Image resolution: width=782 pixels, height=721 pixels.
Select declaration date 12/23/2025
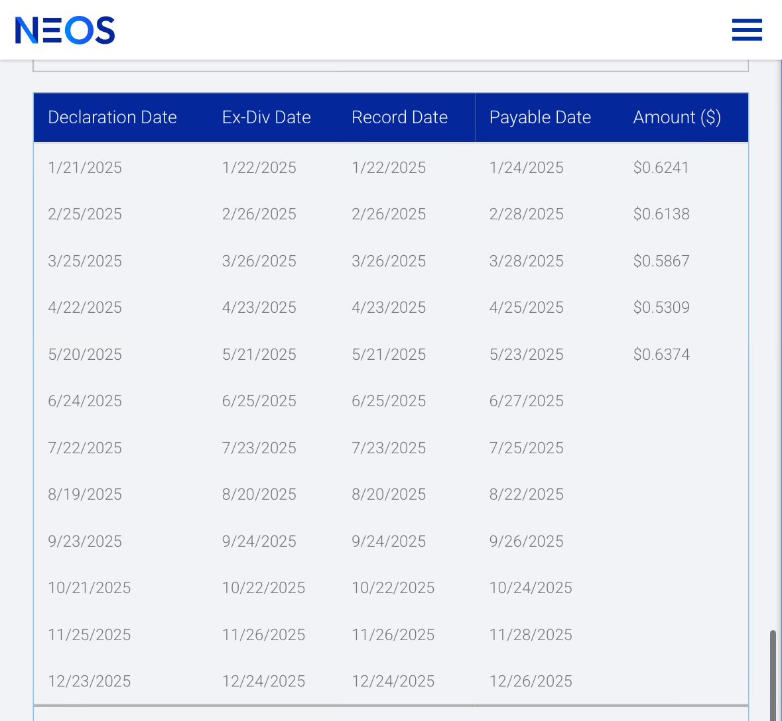(x=90, y=681)
